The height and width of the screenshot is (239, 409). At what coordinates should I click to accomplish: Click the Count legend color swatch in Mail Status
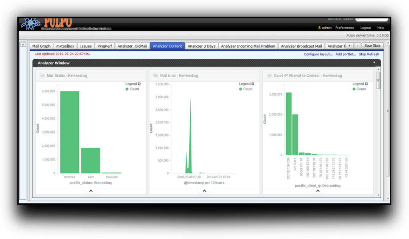(127, 89)
